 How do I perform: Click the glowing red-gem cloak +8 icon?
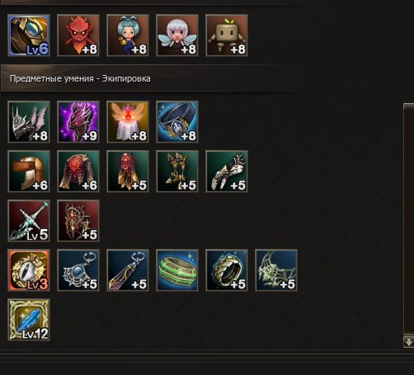tap(128, 122)
